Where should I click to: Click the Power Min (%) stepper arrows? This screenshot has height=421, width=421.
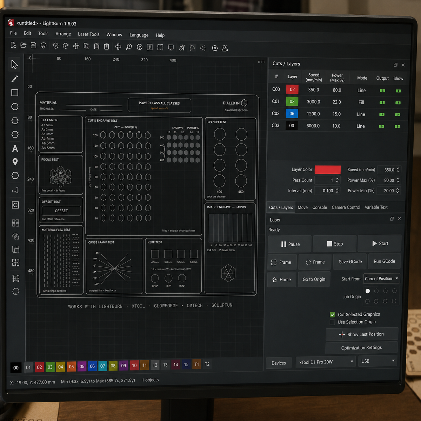pyautogui.click(x=397, y=191)
